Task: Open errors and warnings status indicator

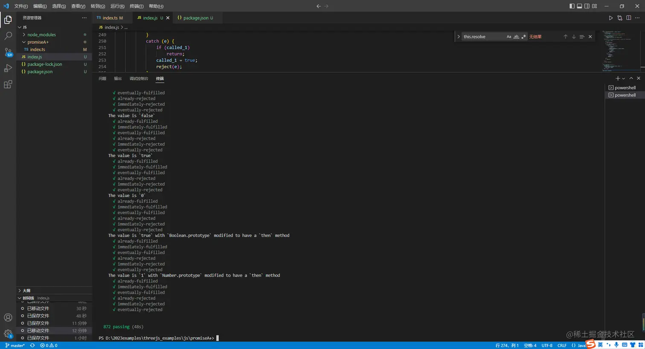Action: 49,346
